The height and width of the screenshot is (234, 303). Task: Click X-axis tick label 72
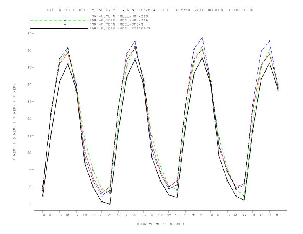coord(244,215)
